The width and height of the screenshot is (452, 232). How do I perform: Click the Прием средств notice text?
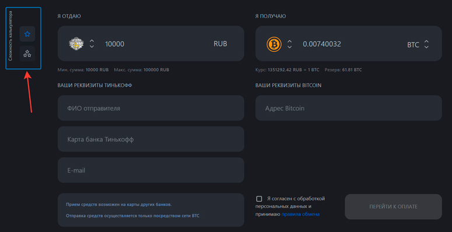coord(119,205)
